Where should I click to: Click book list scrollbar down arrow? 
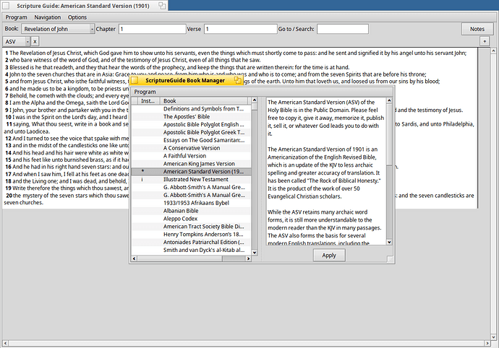point(255,253)
